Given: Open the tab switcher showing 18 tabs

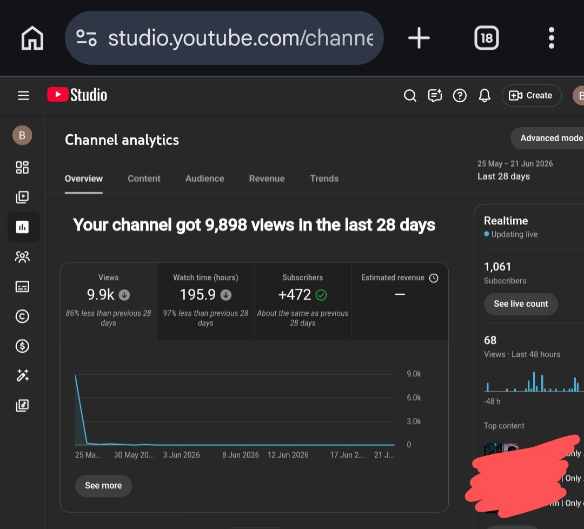Looking at the screenshot, I should tap(487, 38).
